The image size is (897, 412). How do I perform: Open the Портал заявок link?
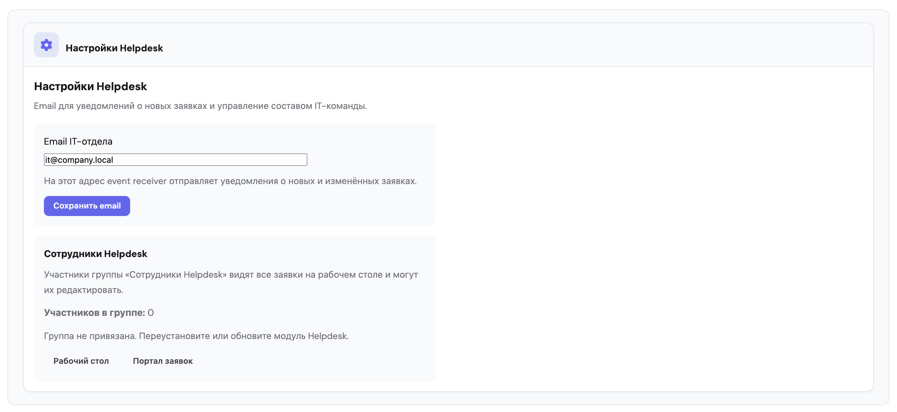(162, 361)
